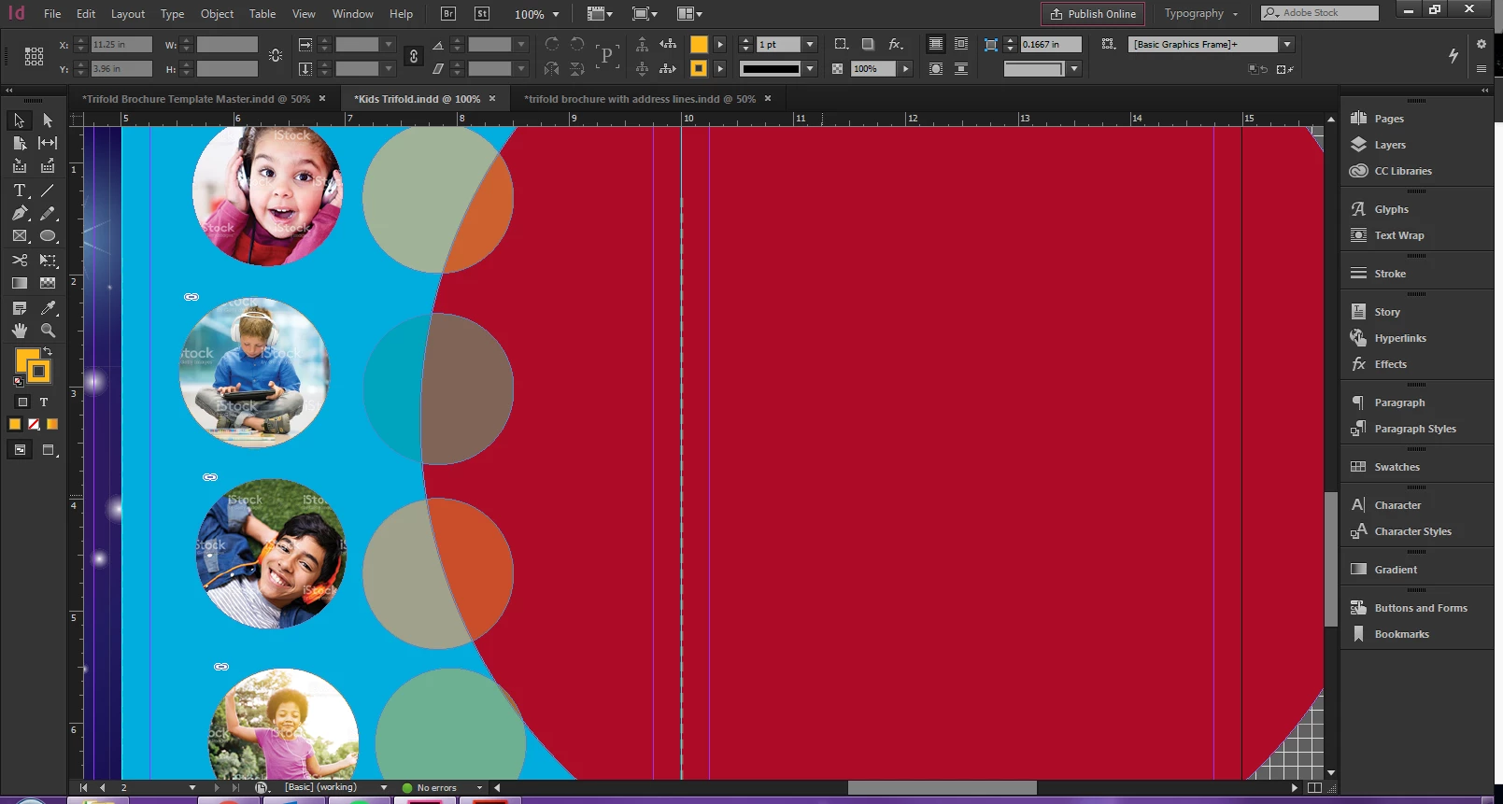This screenshot has width=1503, height=804.
Task: Select the Line tool
Action: point(48,190)
